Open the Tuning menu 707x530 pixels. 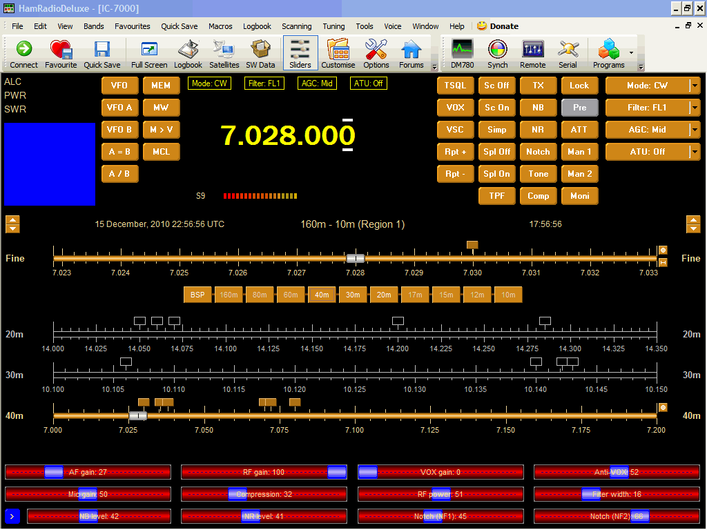pyautogui.click(x=333, y=26)
